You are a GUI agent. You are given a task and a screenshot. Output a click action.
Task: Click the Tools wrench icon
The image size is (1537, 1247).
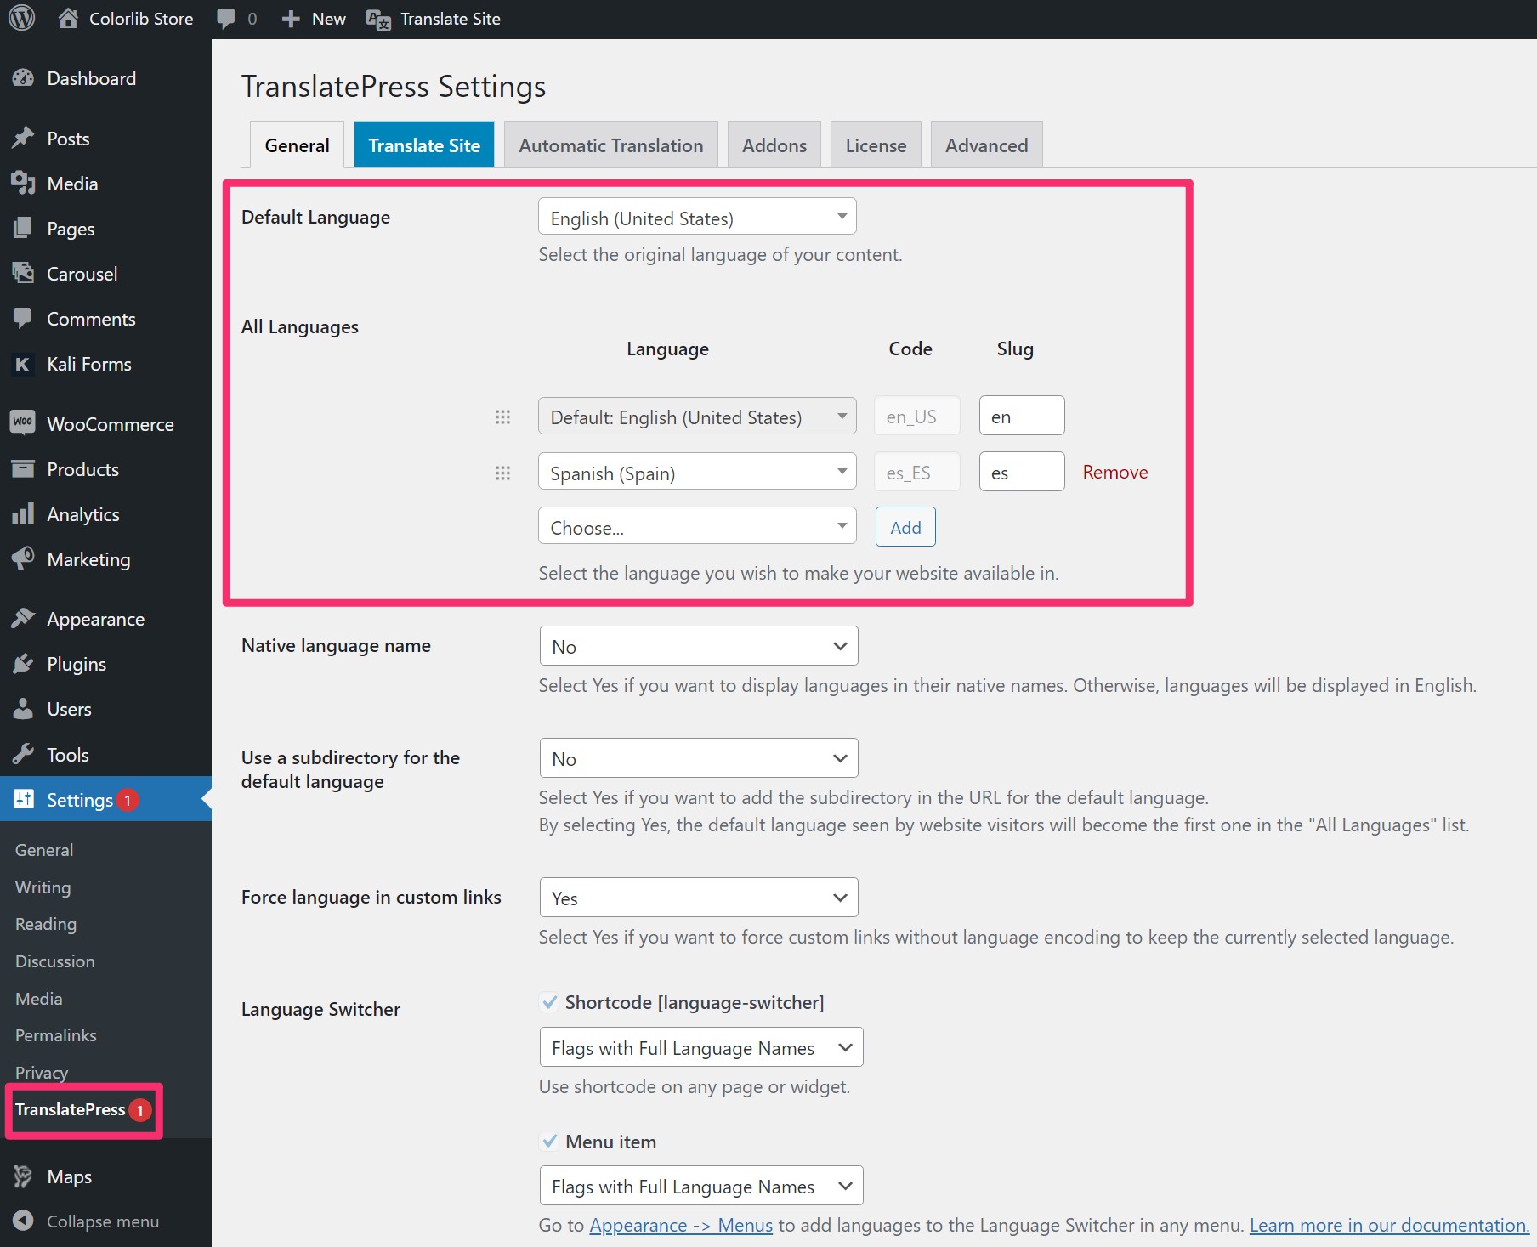point(24,754)
